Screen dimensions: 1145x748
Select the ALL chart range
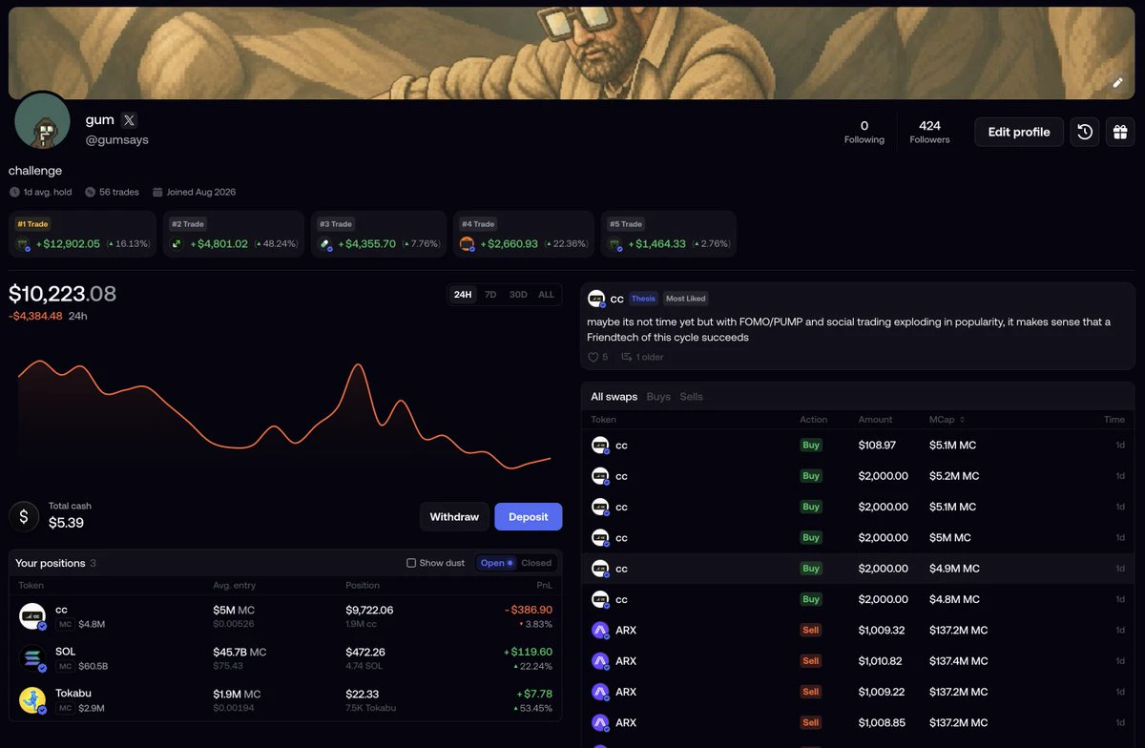pyautogui.click(x=546, y=295)
